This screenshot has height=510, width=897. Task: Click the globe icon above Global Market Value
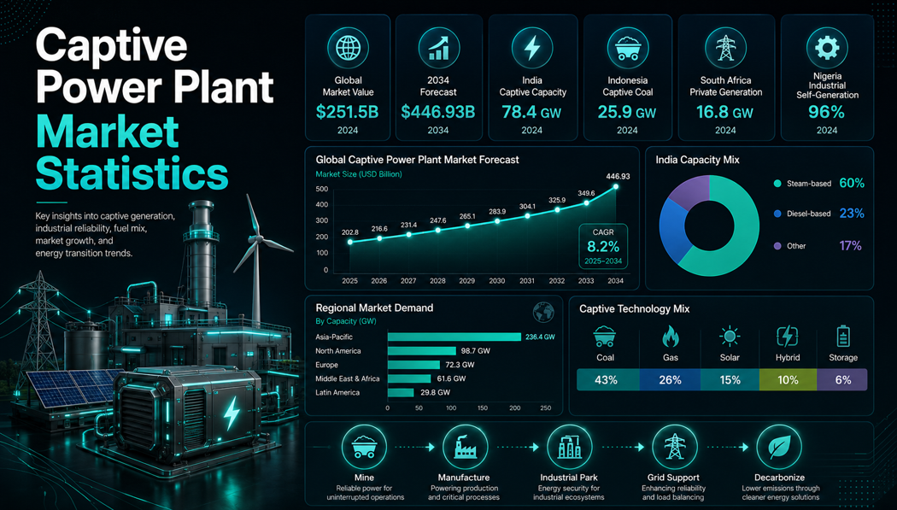click(347, 48)
